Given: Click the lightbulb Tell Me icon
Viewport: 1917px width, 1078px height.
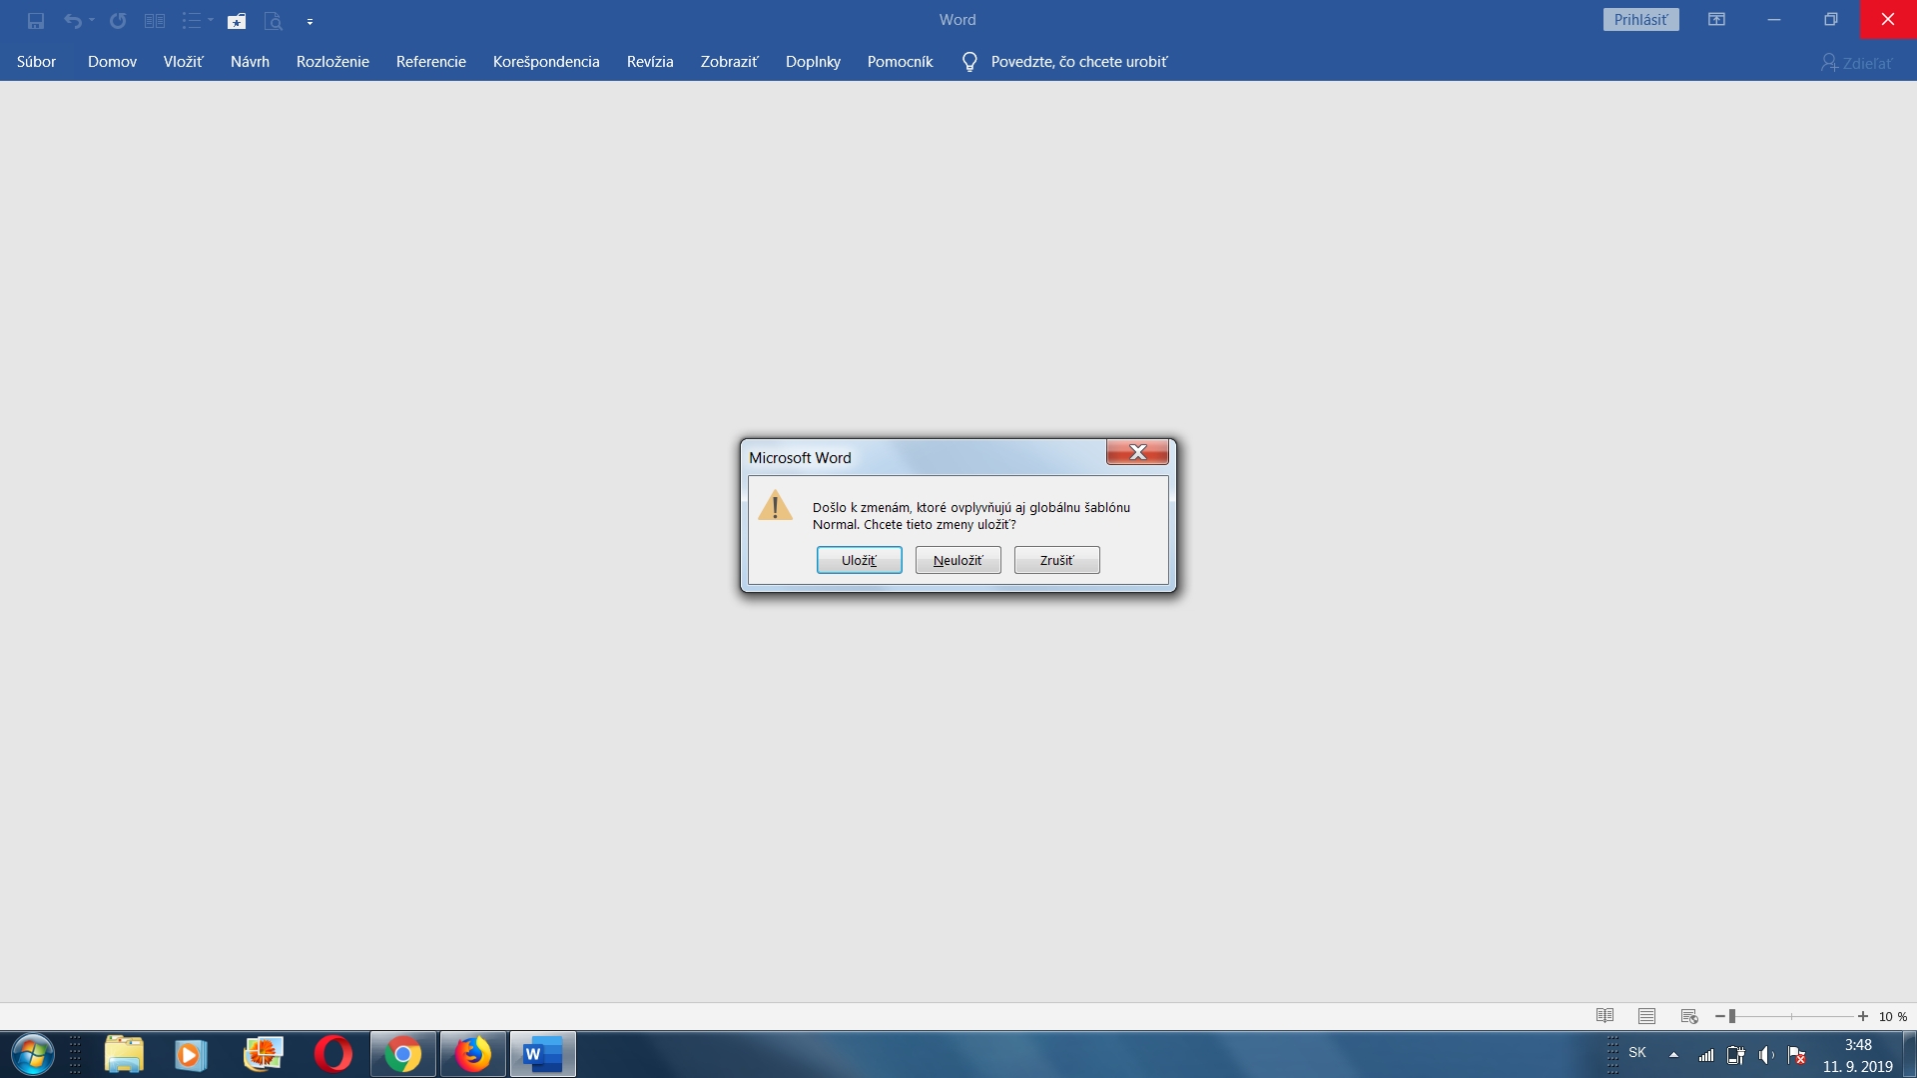Looking at the screenshot, I should (968, 62).
